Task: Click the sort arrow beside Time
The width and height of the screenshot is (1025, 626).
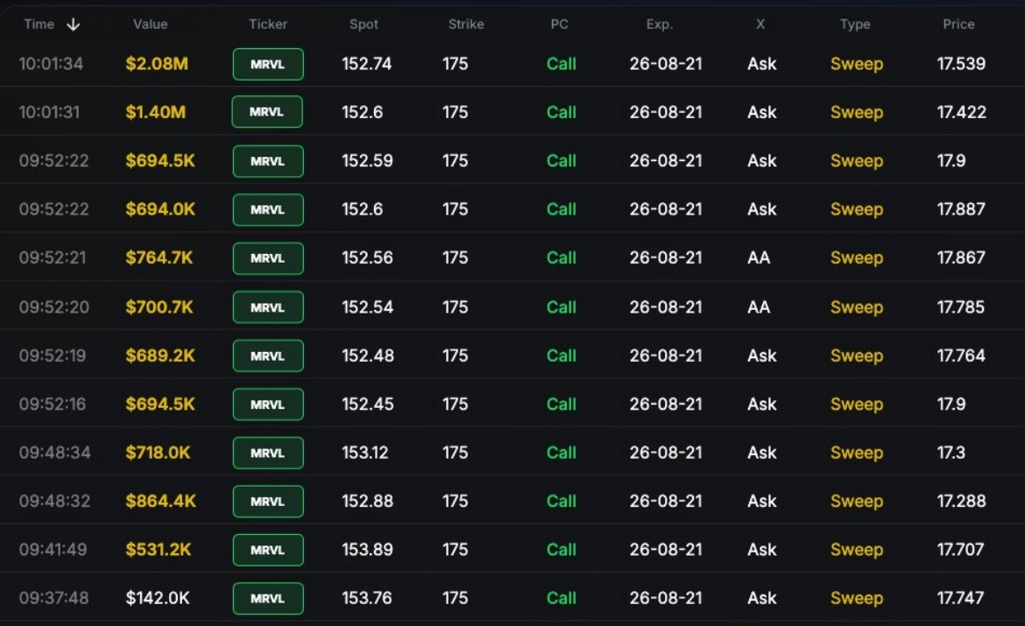Action: [74, 25]
